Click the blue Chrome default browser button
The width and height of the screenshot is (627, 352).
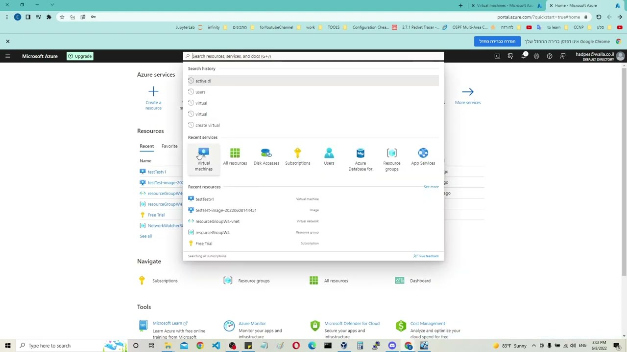(497, 42)
